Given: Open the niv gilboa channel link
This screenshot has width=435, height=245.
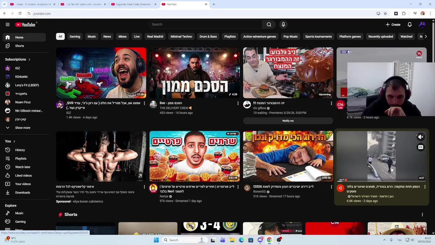Looking at the screenshot, I should point(260,108).
